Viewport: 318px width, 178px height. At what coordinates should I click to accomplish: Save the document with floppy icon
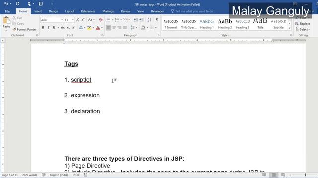(41, 4)
